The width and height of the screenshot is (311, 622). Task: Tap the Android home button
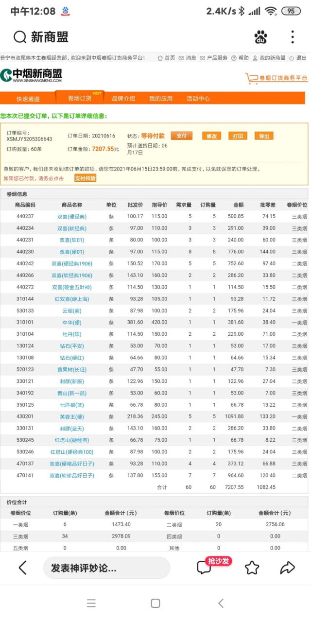(x=155, y=604)
